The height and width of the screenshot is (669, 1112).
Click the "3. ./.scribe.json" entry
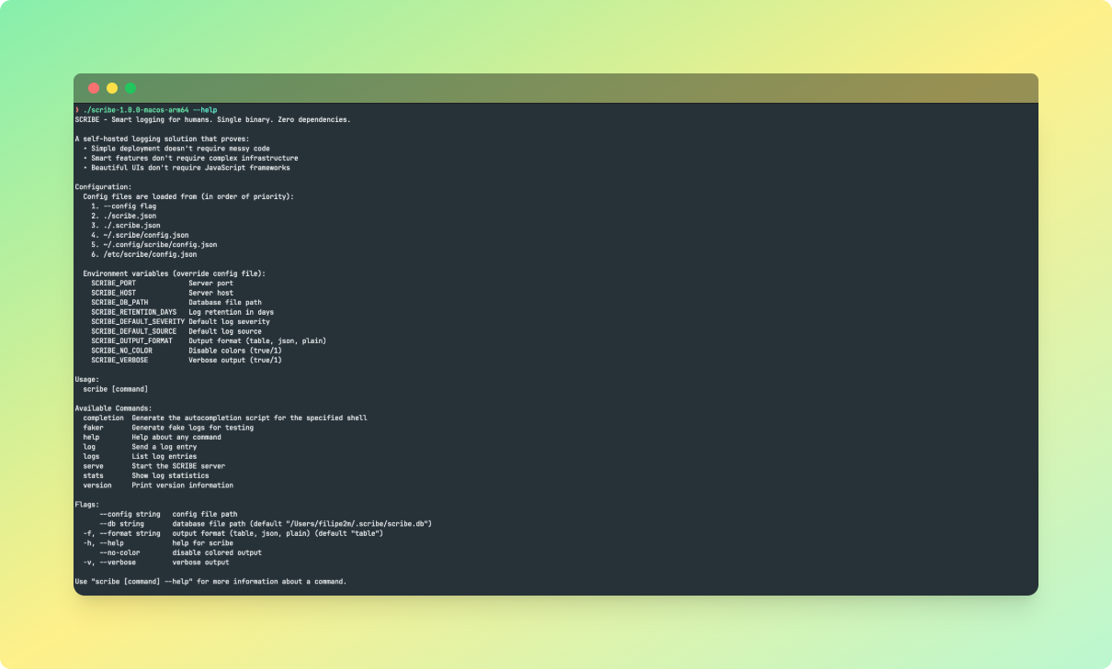tap(126, 225)
